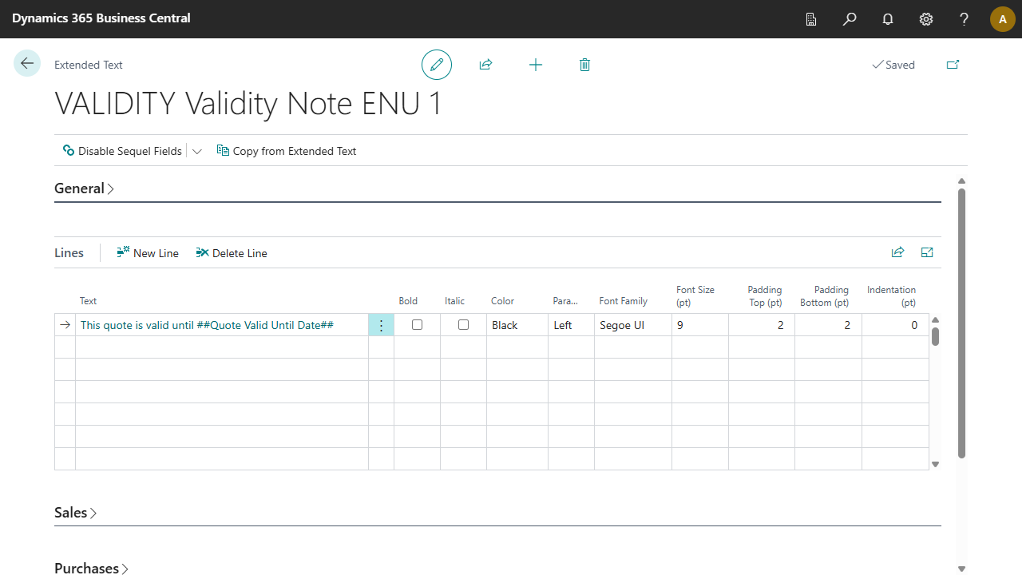Click Delete Line button
The width and height of the screenshot is (1022, 575).
tap(232, 253)
